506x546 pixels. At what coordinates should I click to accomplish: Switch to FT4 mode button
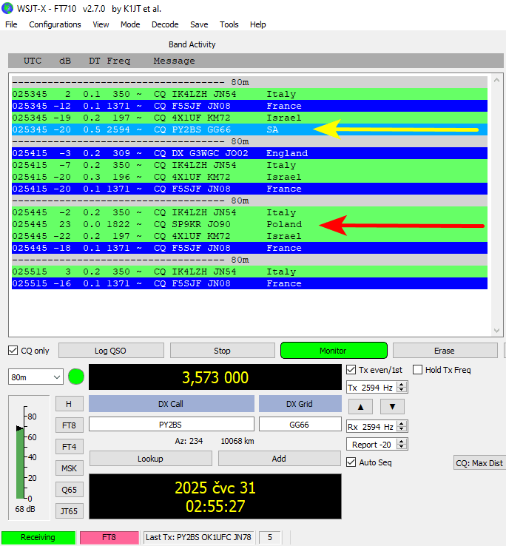(x=69, y=447)
